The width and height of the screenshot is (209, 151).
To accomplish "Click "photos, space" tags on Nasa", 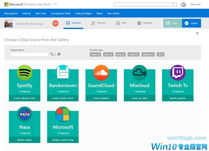I will [x=24, y=140].
